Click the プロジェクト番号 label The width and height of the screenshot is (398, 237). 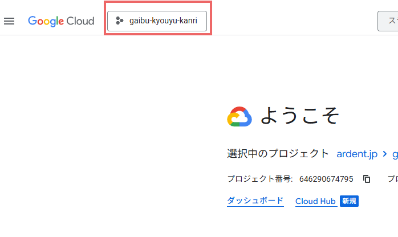[x=259, y=179]
